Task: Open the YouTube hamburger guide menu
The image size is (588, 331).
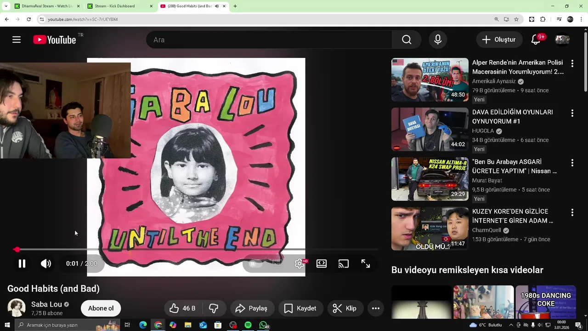Action: (17, 40)
